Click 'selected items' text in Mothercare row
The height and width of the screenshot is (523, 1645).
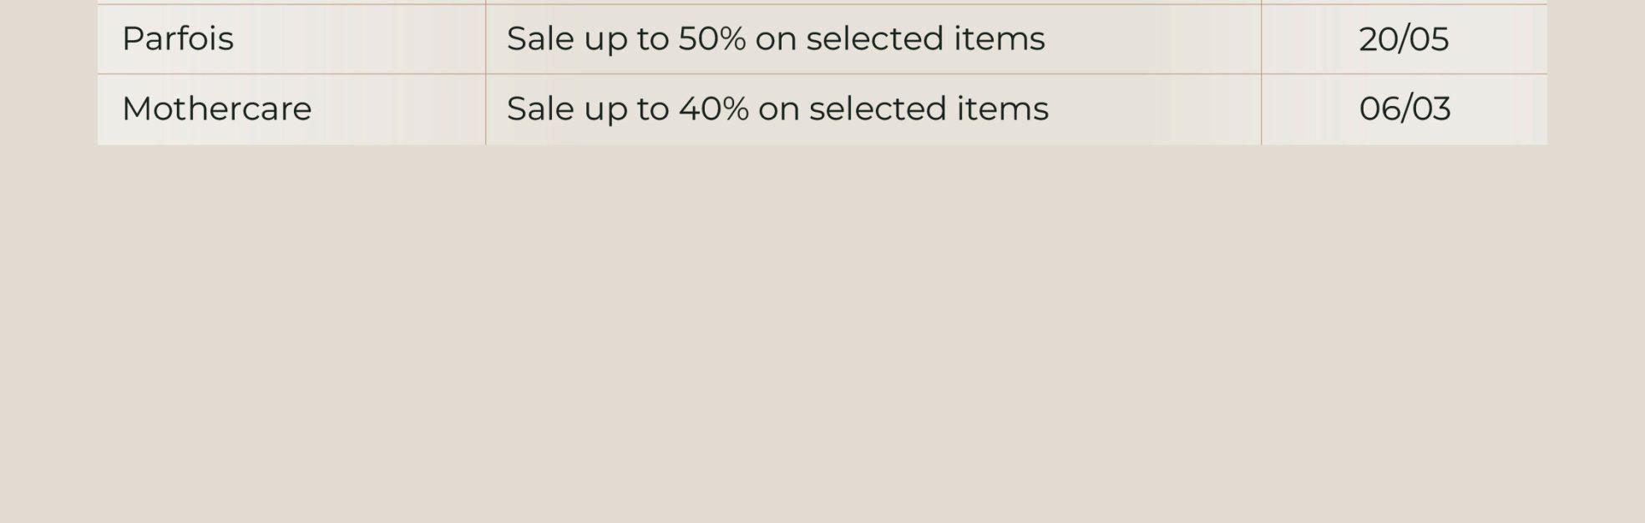click(929, 109)
